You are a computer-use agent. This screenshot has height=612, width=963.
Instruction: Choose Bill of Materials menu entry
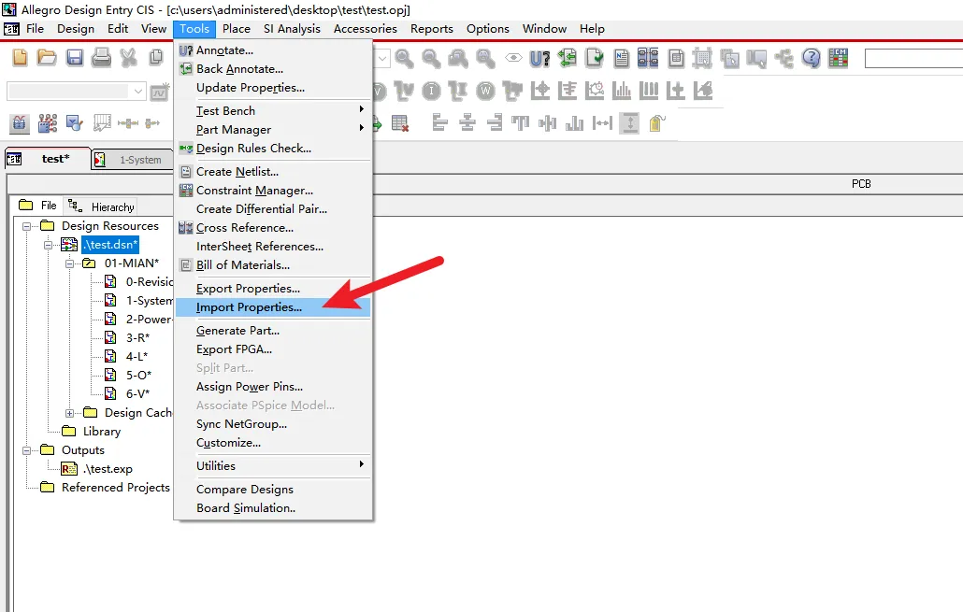pos(273,265)
